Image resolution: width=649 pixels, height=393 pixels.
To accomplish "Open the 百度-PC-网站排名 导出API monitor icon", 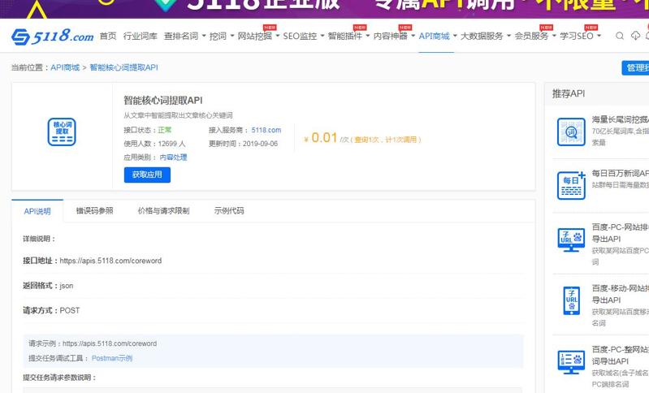I will [571, 240].
